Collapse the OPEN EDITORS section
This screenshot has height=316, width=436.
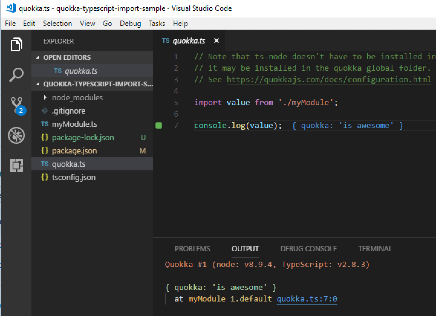coord(37,57)
